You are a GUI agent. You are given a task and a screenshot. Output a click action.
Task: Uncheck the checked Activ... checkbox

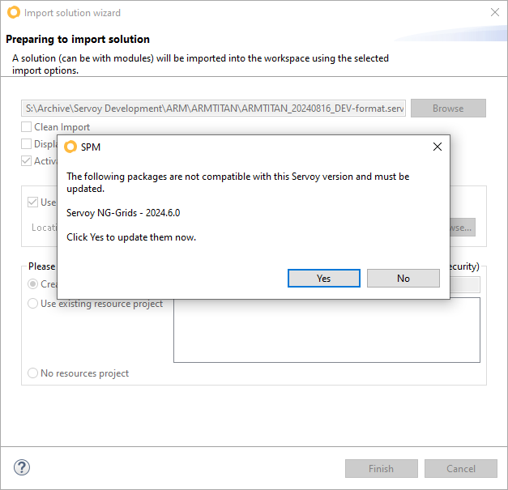[27, 160]
